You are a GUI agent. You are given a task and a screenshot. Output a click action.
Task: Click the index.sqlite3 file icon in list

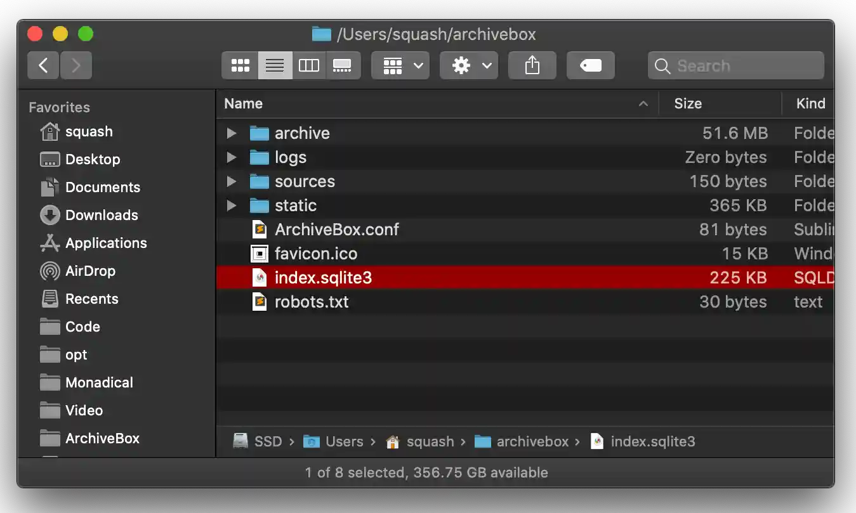(x=260, y=278)
